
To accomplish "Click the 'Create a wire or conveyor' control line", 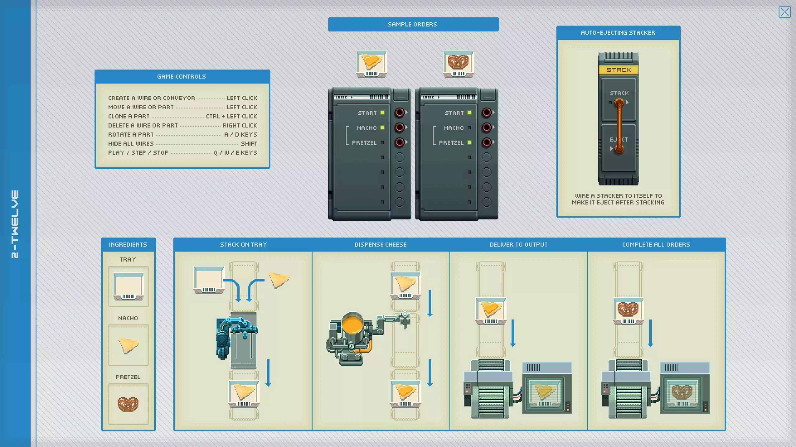I will click(x=183, y=98).
